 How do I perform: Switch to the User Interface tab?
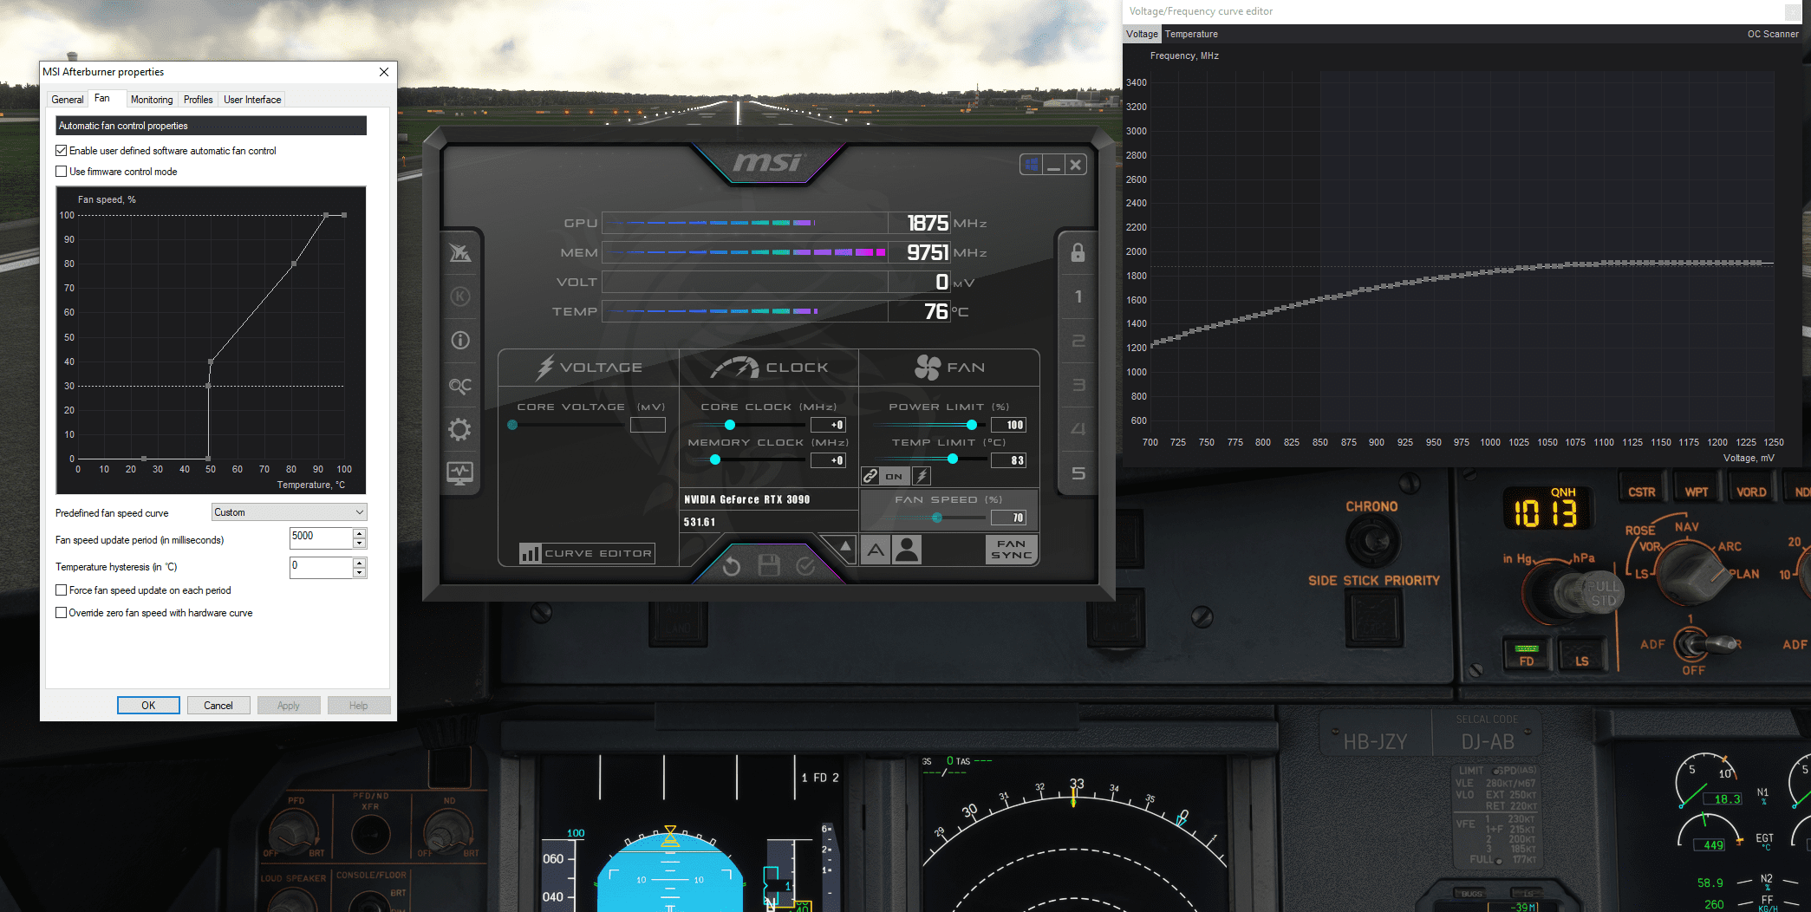(252, 100)
